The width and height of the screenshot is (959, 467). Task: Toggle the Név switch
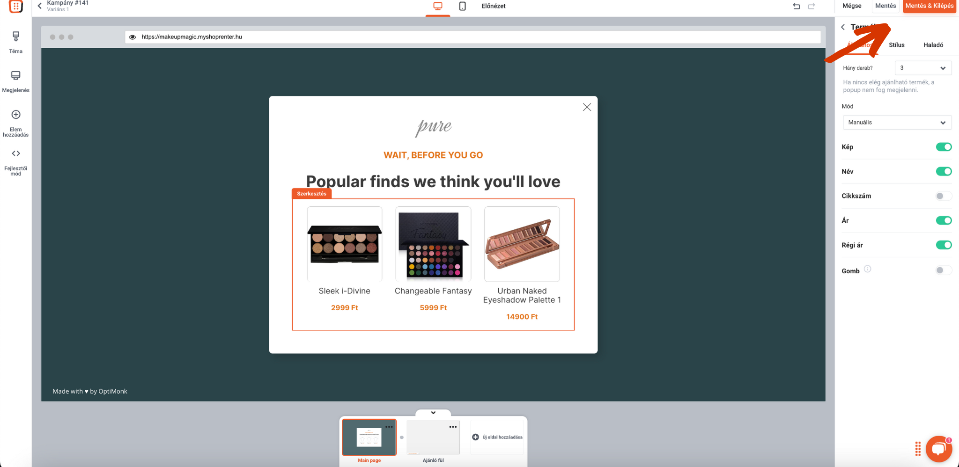pos(944,171)
